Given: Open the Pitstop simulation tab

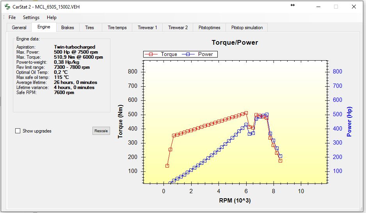Looking at the screenshot, I should [247, 28].
